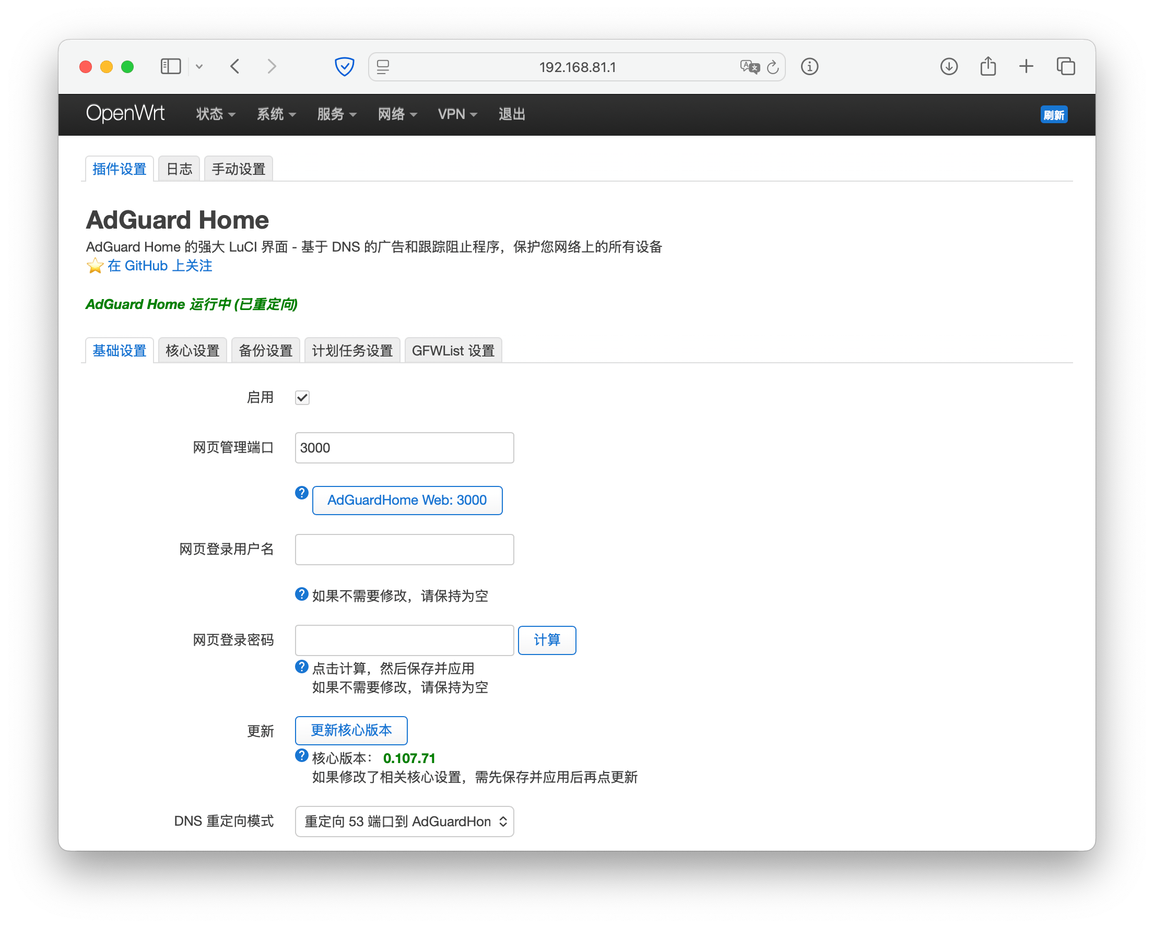Viewport: 1154px width, 928px height.
Task: Open a new tab with the plus icon
Action: pyautogui.click(x=1026, y=66)
